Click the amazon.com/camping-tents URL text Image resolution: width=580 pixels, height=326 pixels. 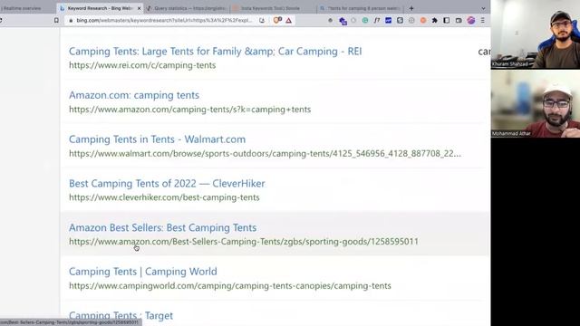point(189,110)
